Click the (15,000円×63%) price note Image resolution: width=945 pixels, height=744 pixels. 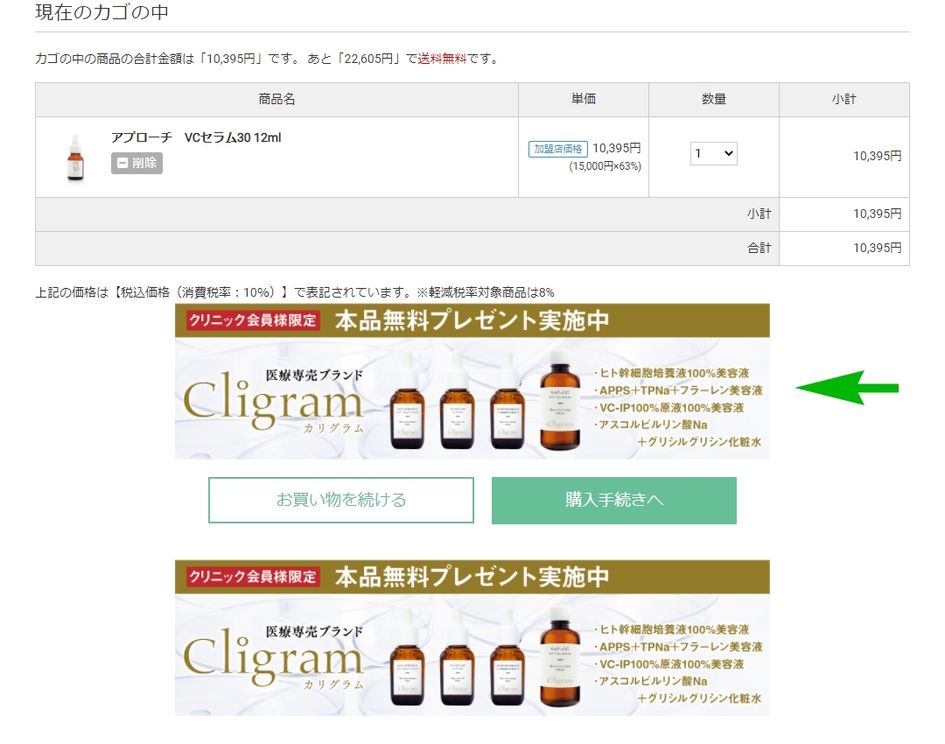(x=605, y=165)
